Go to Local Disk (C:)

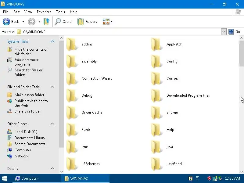[x=26, y=132]
